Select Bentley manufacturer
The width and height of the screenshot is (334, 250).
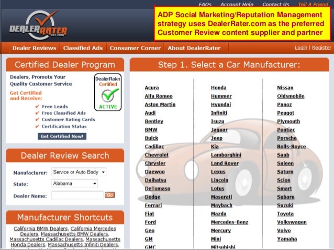click(154, 121)
